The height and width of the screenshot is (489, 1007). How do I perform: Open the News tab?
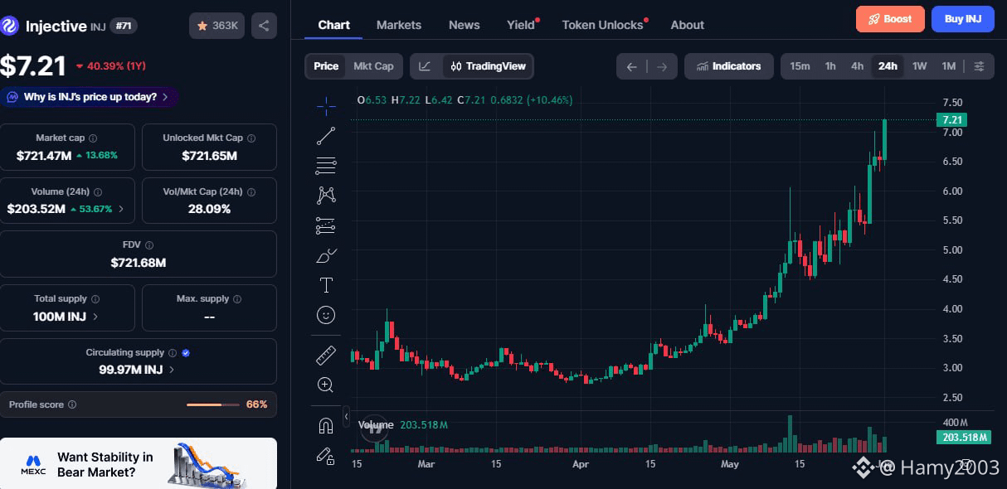pos(464,25)
